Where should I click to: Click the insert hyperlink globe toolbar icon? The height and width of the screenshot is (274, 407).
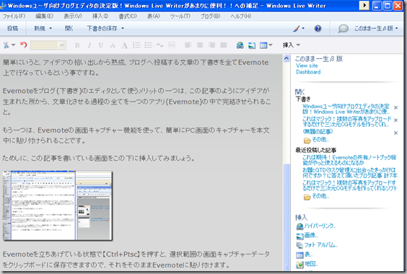click(x=240, y=45)
